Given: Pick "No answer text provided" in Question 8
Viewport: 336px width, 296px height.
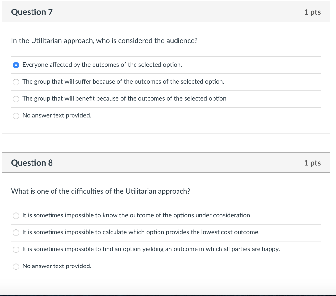Looking at the screenshot, I should tap(16, 266).
